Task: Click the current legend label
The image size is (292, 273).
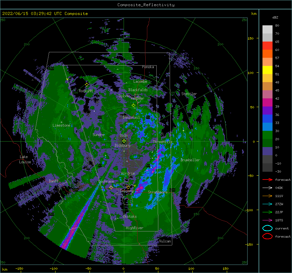Action: pos(282,228)
